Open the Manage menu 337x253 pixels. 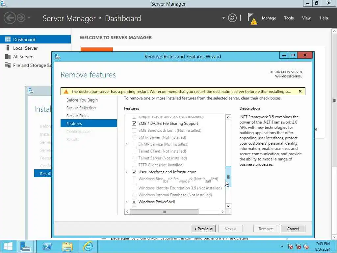click(x=269, y=18)
